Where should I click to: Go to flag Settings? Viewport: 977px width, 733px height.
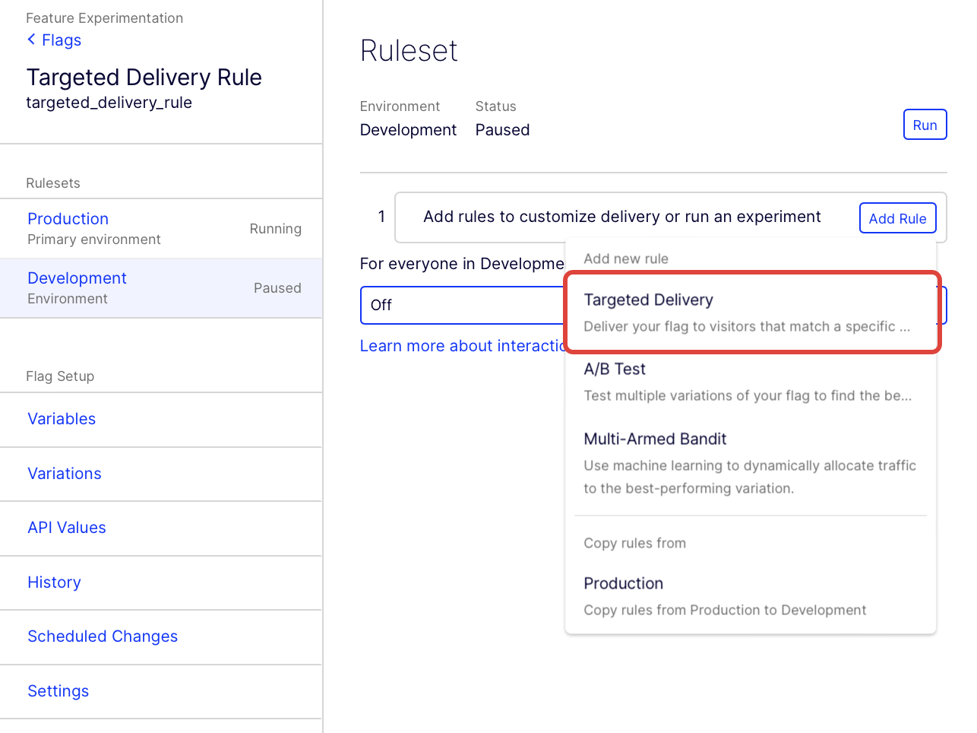coord(58,691)
